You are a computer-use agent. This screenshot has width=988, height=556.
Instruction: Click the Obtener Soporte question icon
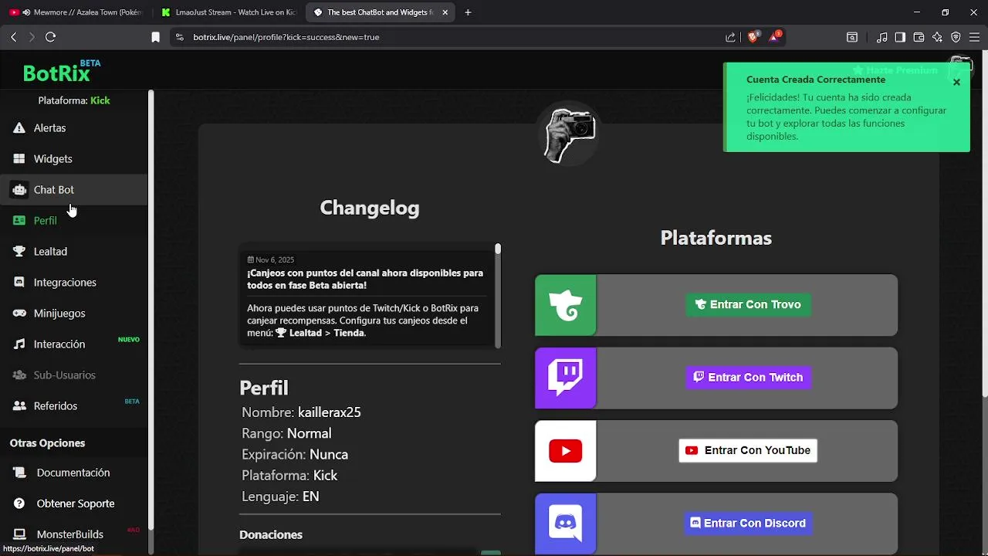[19, 503]
